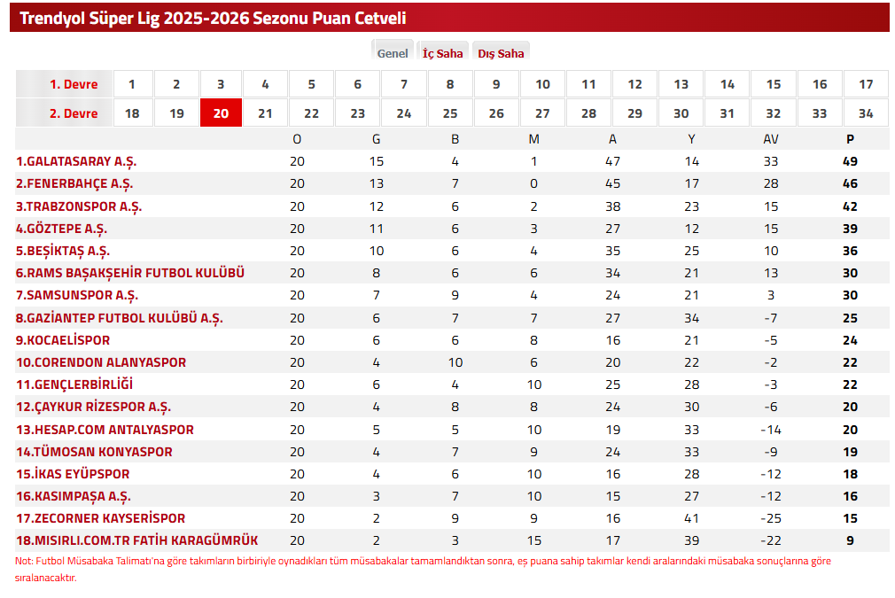
Task: Select the Dış Saha tab
Action: click(x=501, y=53)
